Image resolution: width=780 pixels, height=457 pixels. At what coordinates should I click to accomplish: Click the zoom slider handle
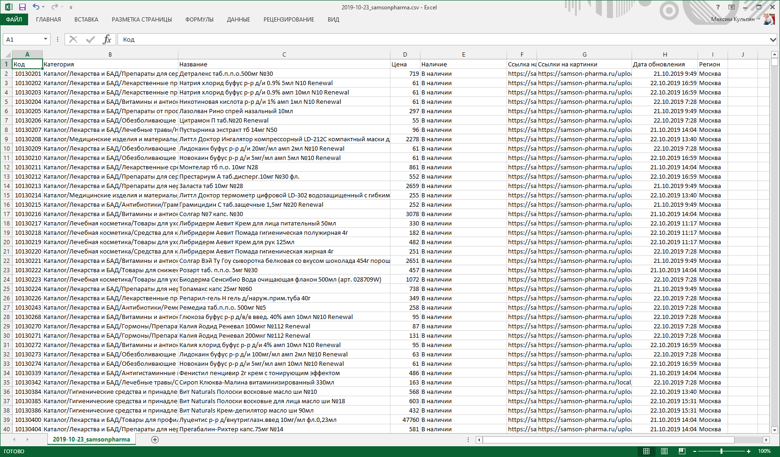click(x=721, y=451)
